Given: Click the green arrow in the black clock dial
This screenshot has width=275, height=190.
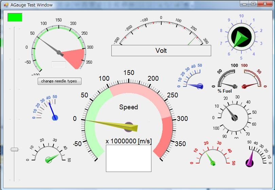Looking at the screenshot, I should (240, 39).
